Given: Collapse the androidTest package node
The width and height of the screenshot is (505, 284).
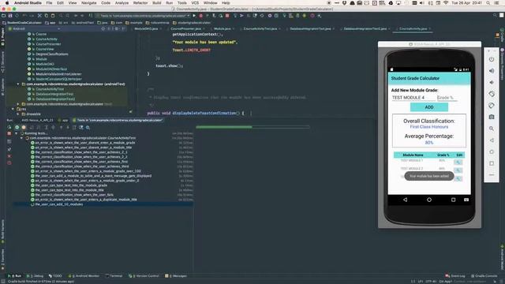Looking at the screenshot, I should pos(18,84).
